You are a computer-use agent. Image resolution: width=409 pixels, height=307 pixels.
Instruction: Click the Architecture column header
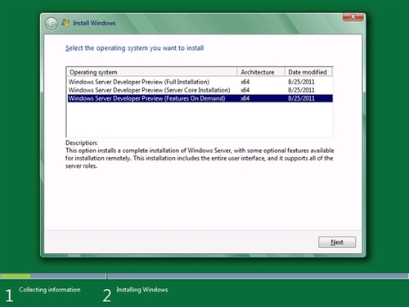[261, 72]
